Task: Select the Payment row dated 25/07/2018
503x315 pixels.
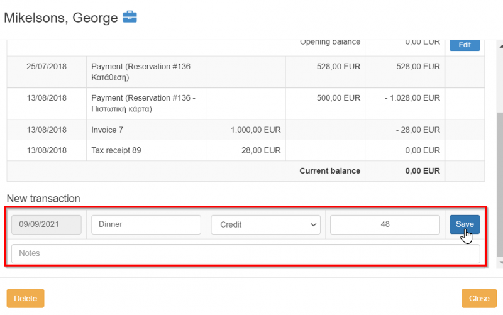Action: click(x=143, y=72)
